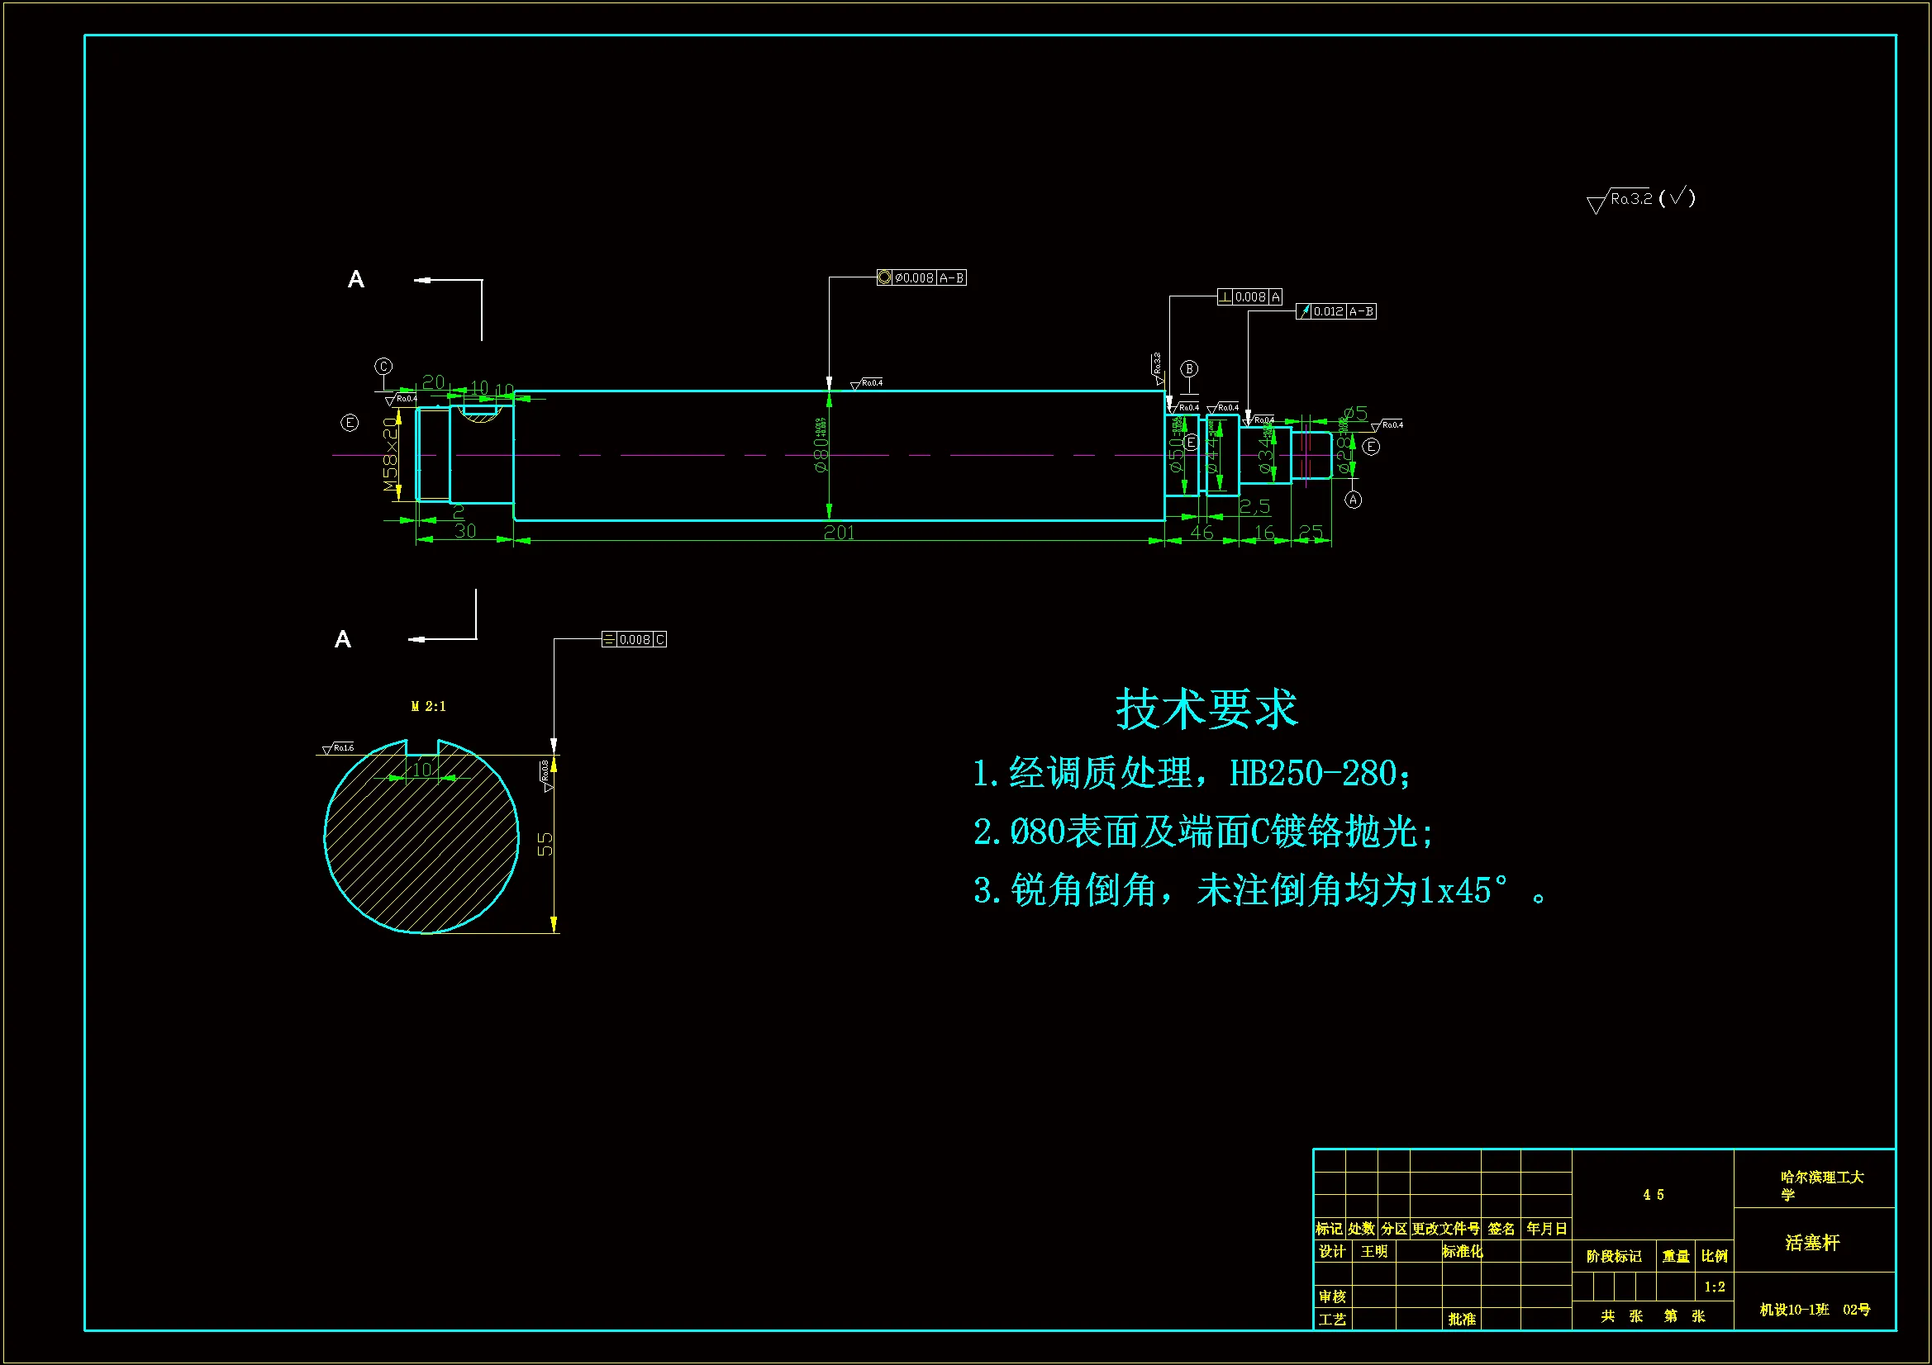Image resolution: width=1932 pixels, height=1365 pixels.
Task: Click the 55 dimension beside the section circle
Action: click(545, 845)
